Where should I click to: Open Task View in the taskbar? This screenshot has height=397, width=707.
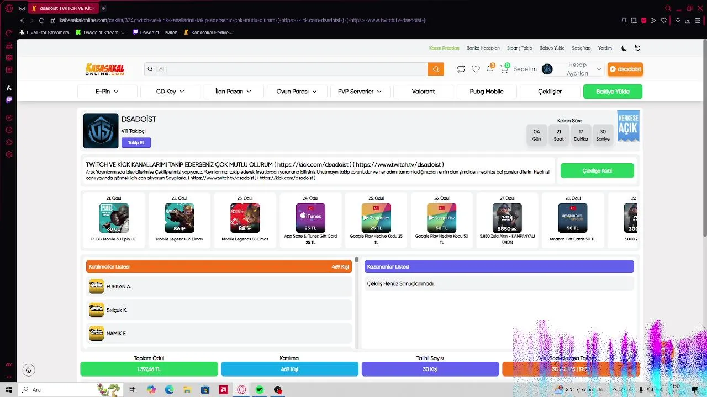coord(133,390)
